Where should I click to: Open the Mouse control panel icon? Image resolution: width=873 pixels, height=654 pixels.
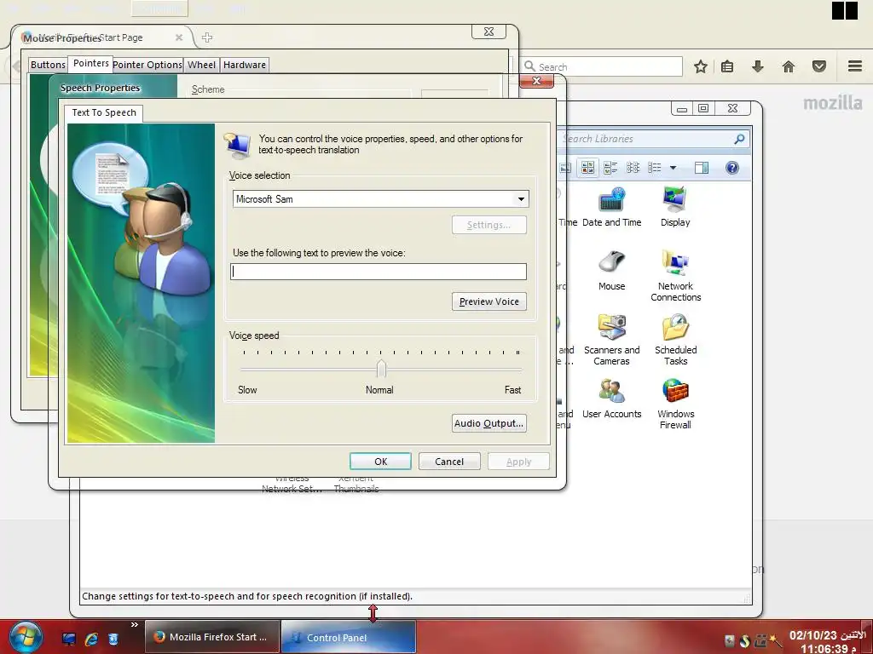[611, 272]
